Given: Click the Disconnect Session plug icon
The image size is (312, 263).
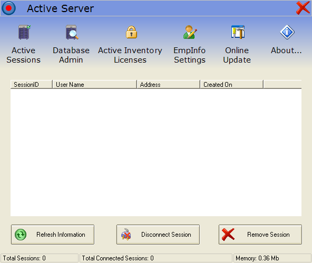Looking at the screenshot, I should tap(126, 235).
